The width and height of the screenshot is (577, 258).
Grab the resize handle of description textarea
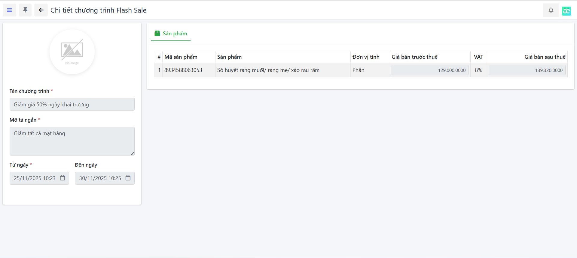click(132, 153)
